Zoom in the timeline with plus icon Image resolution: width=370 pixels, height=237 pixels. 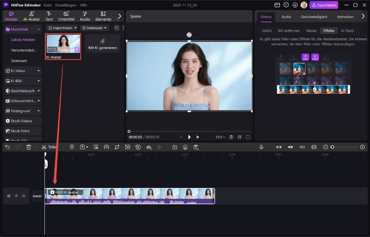click(363, 147)
